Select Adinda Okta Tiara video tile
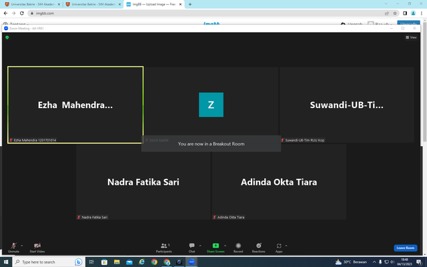Image resolution: width=427 pixels, height=267 pixels. click(279, 182)
